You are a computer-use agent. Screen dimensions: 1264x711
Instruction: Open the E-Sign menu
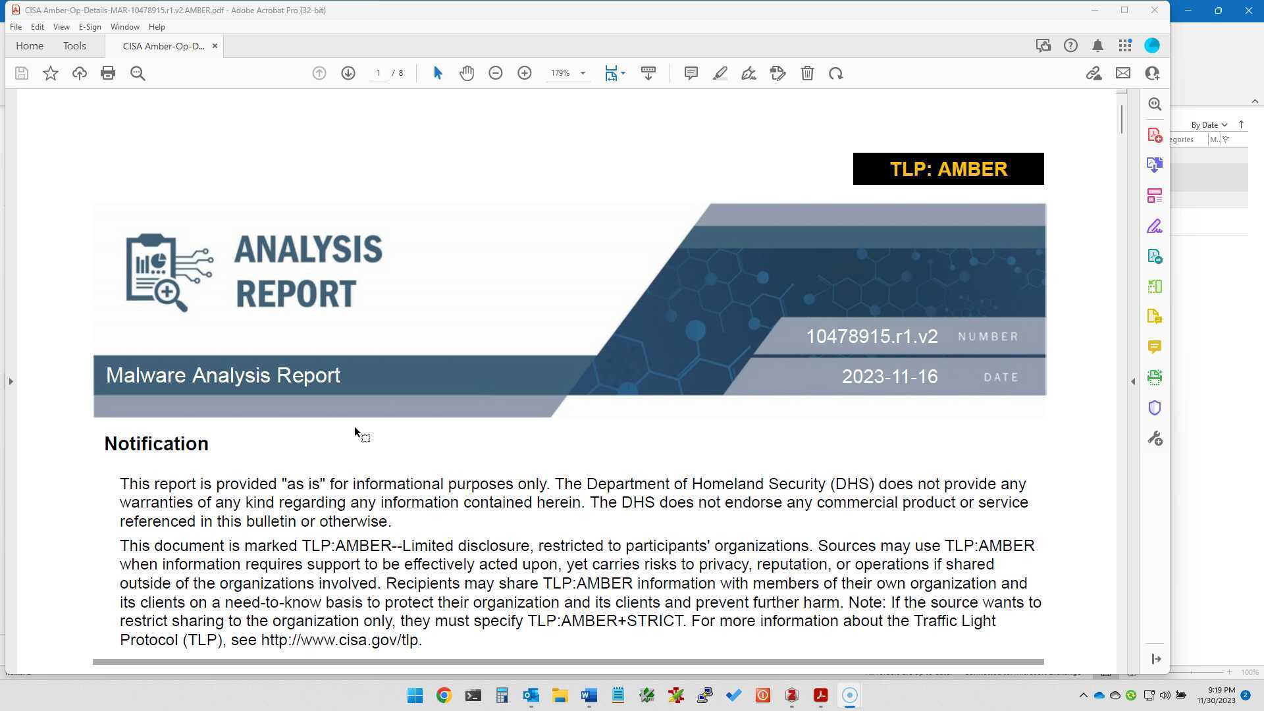pos(90,27)
